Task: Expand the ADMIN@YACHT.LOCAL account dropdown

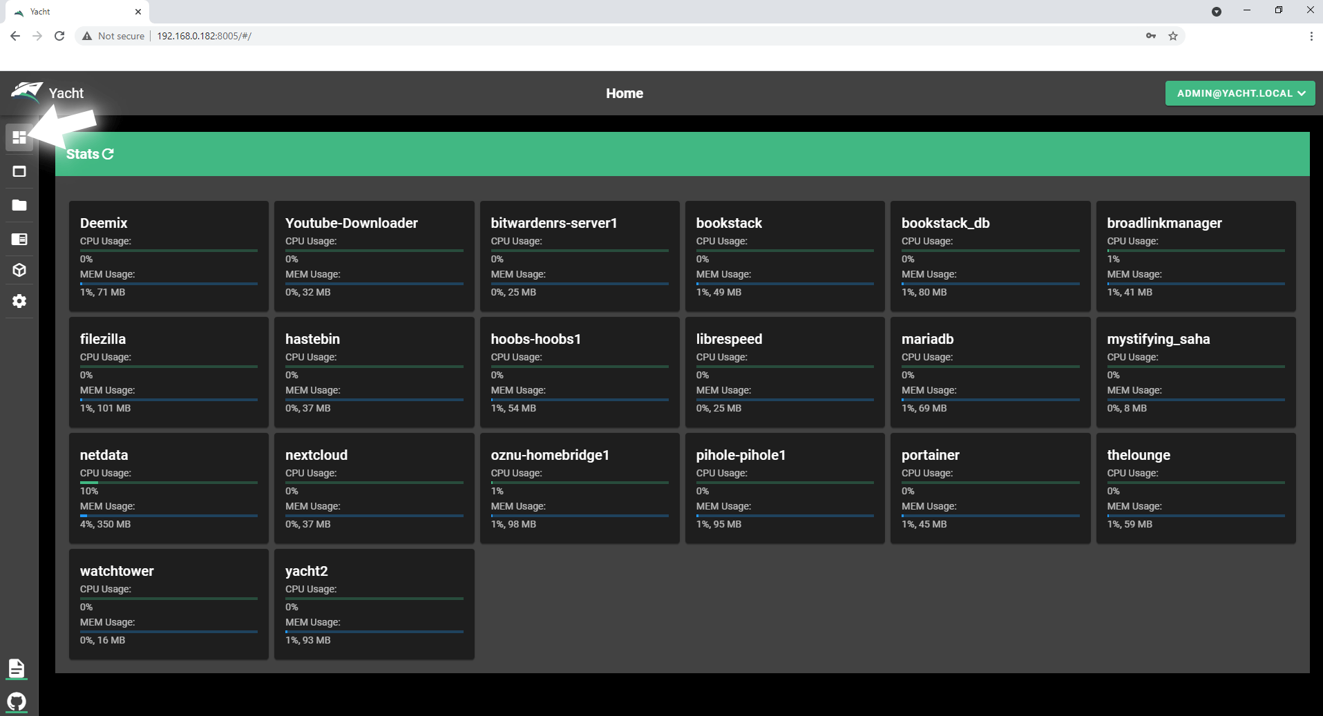Action: click(1240, 93)
